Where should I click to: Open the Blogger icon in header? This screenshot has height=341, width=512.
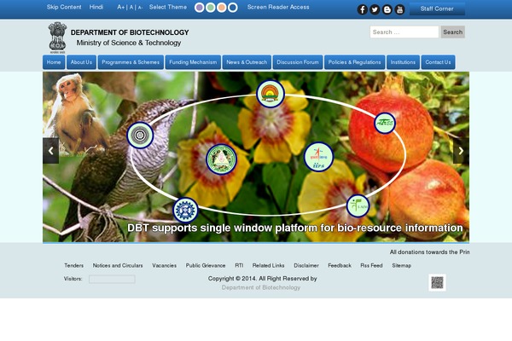click(387, 9)
